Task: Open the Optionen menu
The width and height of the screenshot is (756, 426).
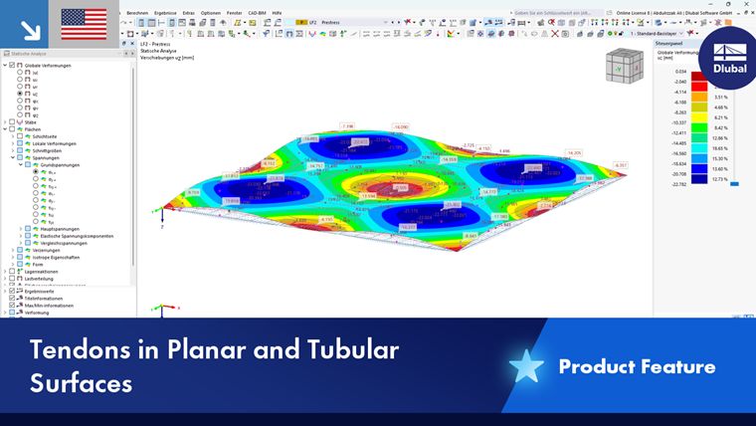Action: click(210, 13)
